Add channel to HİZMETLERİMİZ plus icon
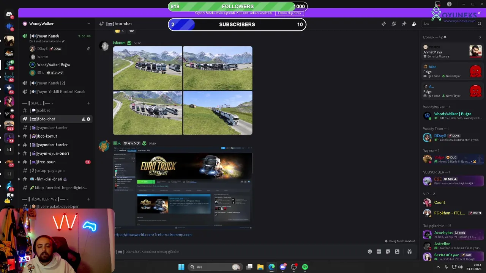 (88, 199)
